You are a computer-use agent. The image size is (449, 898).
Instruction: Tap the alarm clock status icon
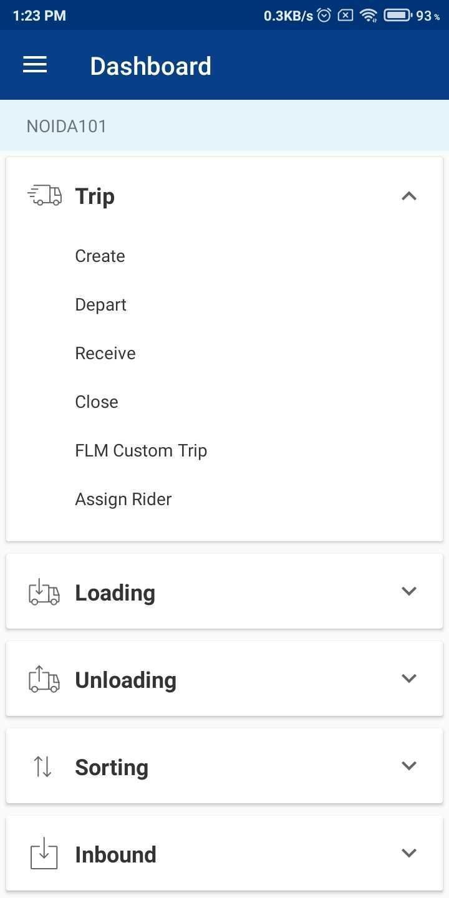(324, 15)
